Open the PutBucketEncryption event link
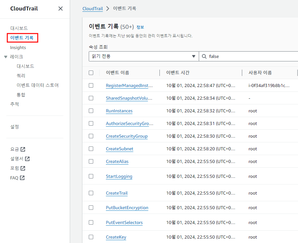This screenshot has height=243, width=298. (x=127, y=208)
